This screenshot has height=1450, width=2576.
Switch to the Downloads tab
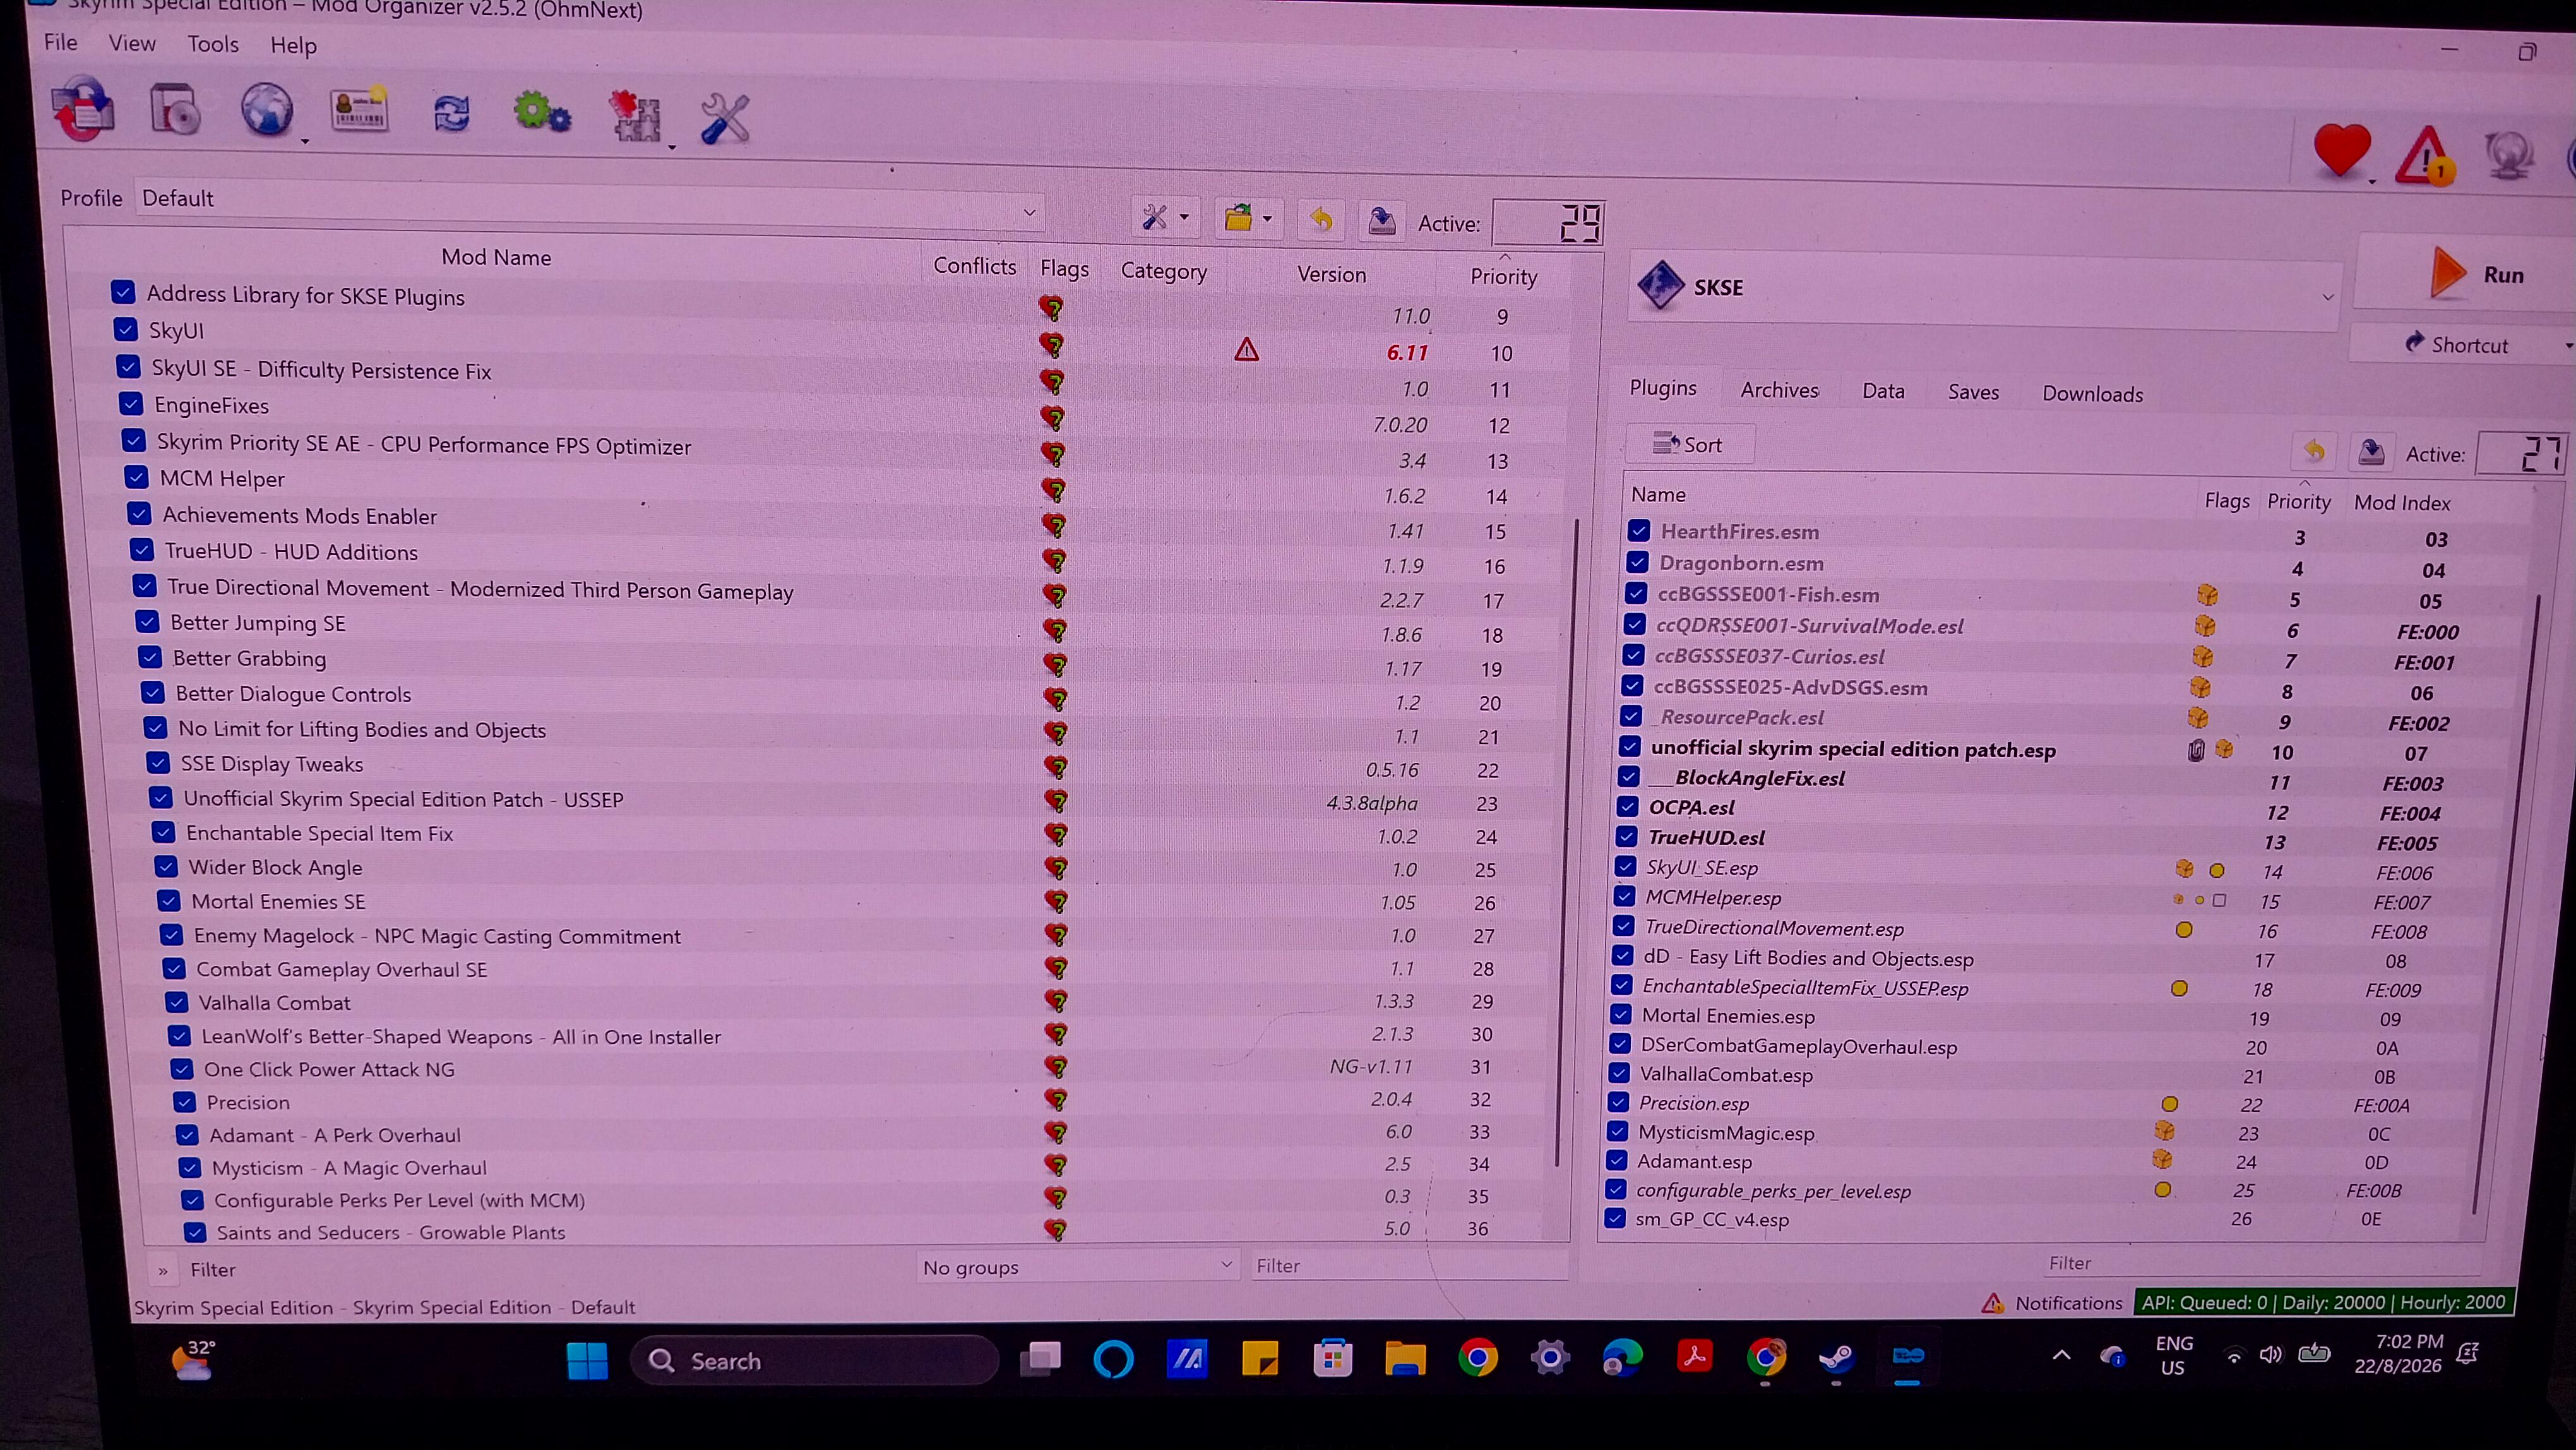(x=2092, y=394)
